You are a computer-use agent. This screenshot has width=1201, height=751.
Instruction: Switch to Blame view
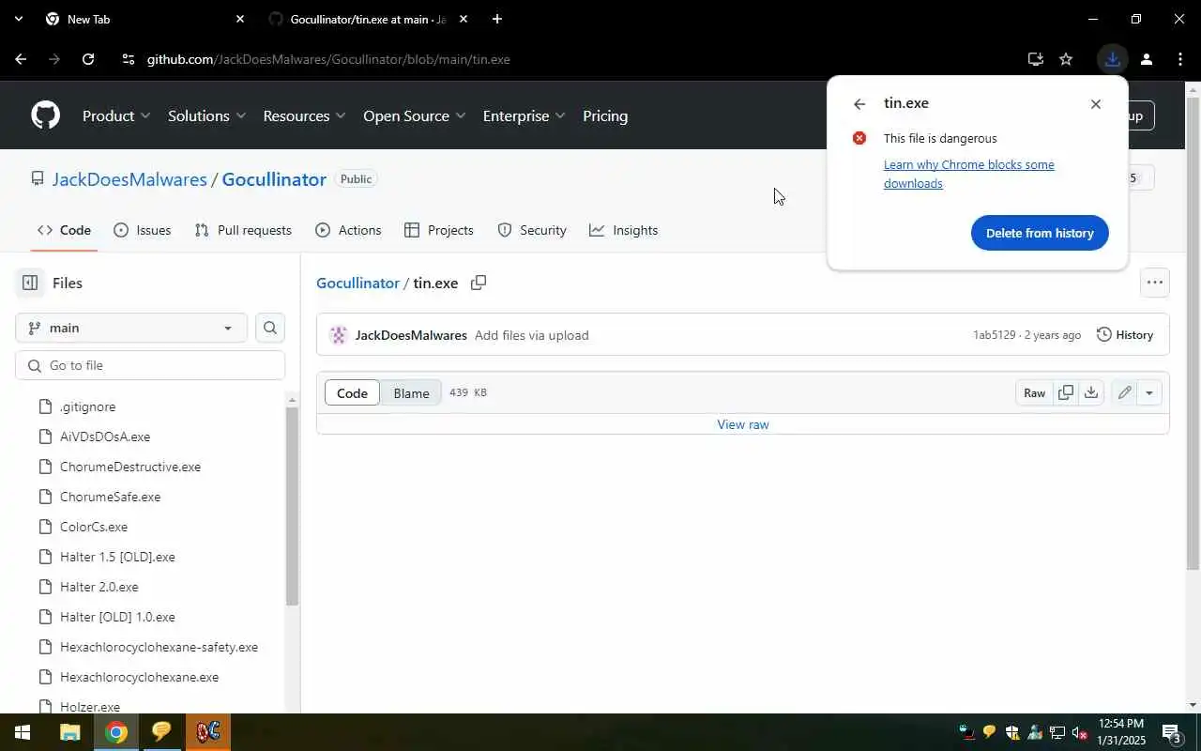pyautogui.click(x=411, y=393)
